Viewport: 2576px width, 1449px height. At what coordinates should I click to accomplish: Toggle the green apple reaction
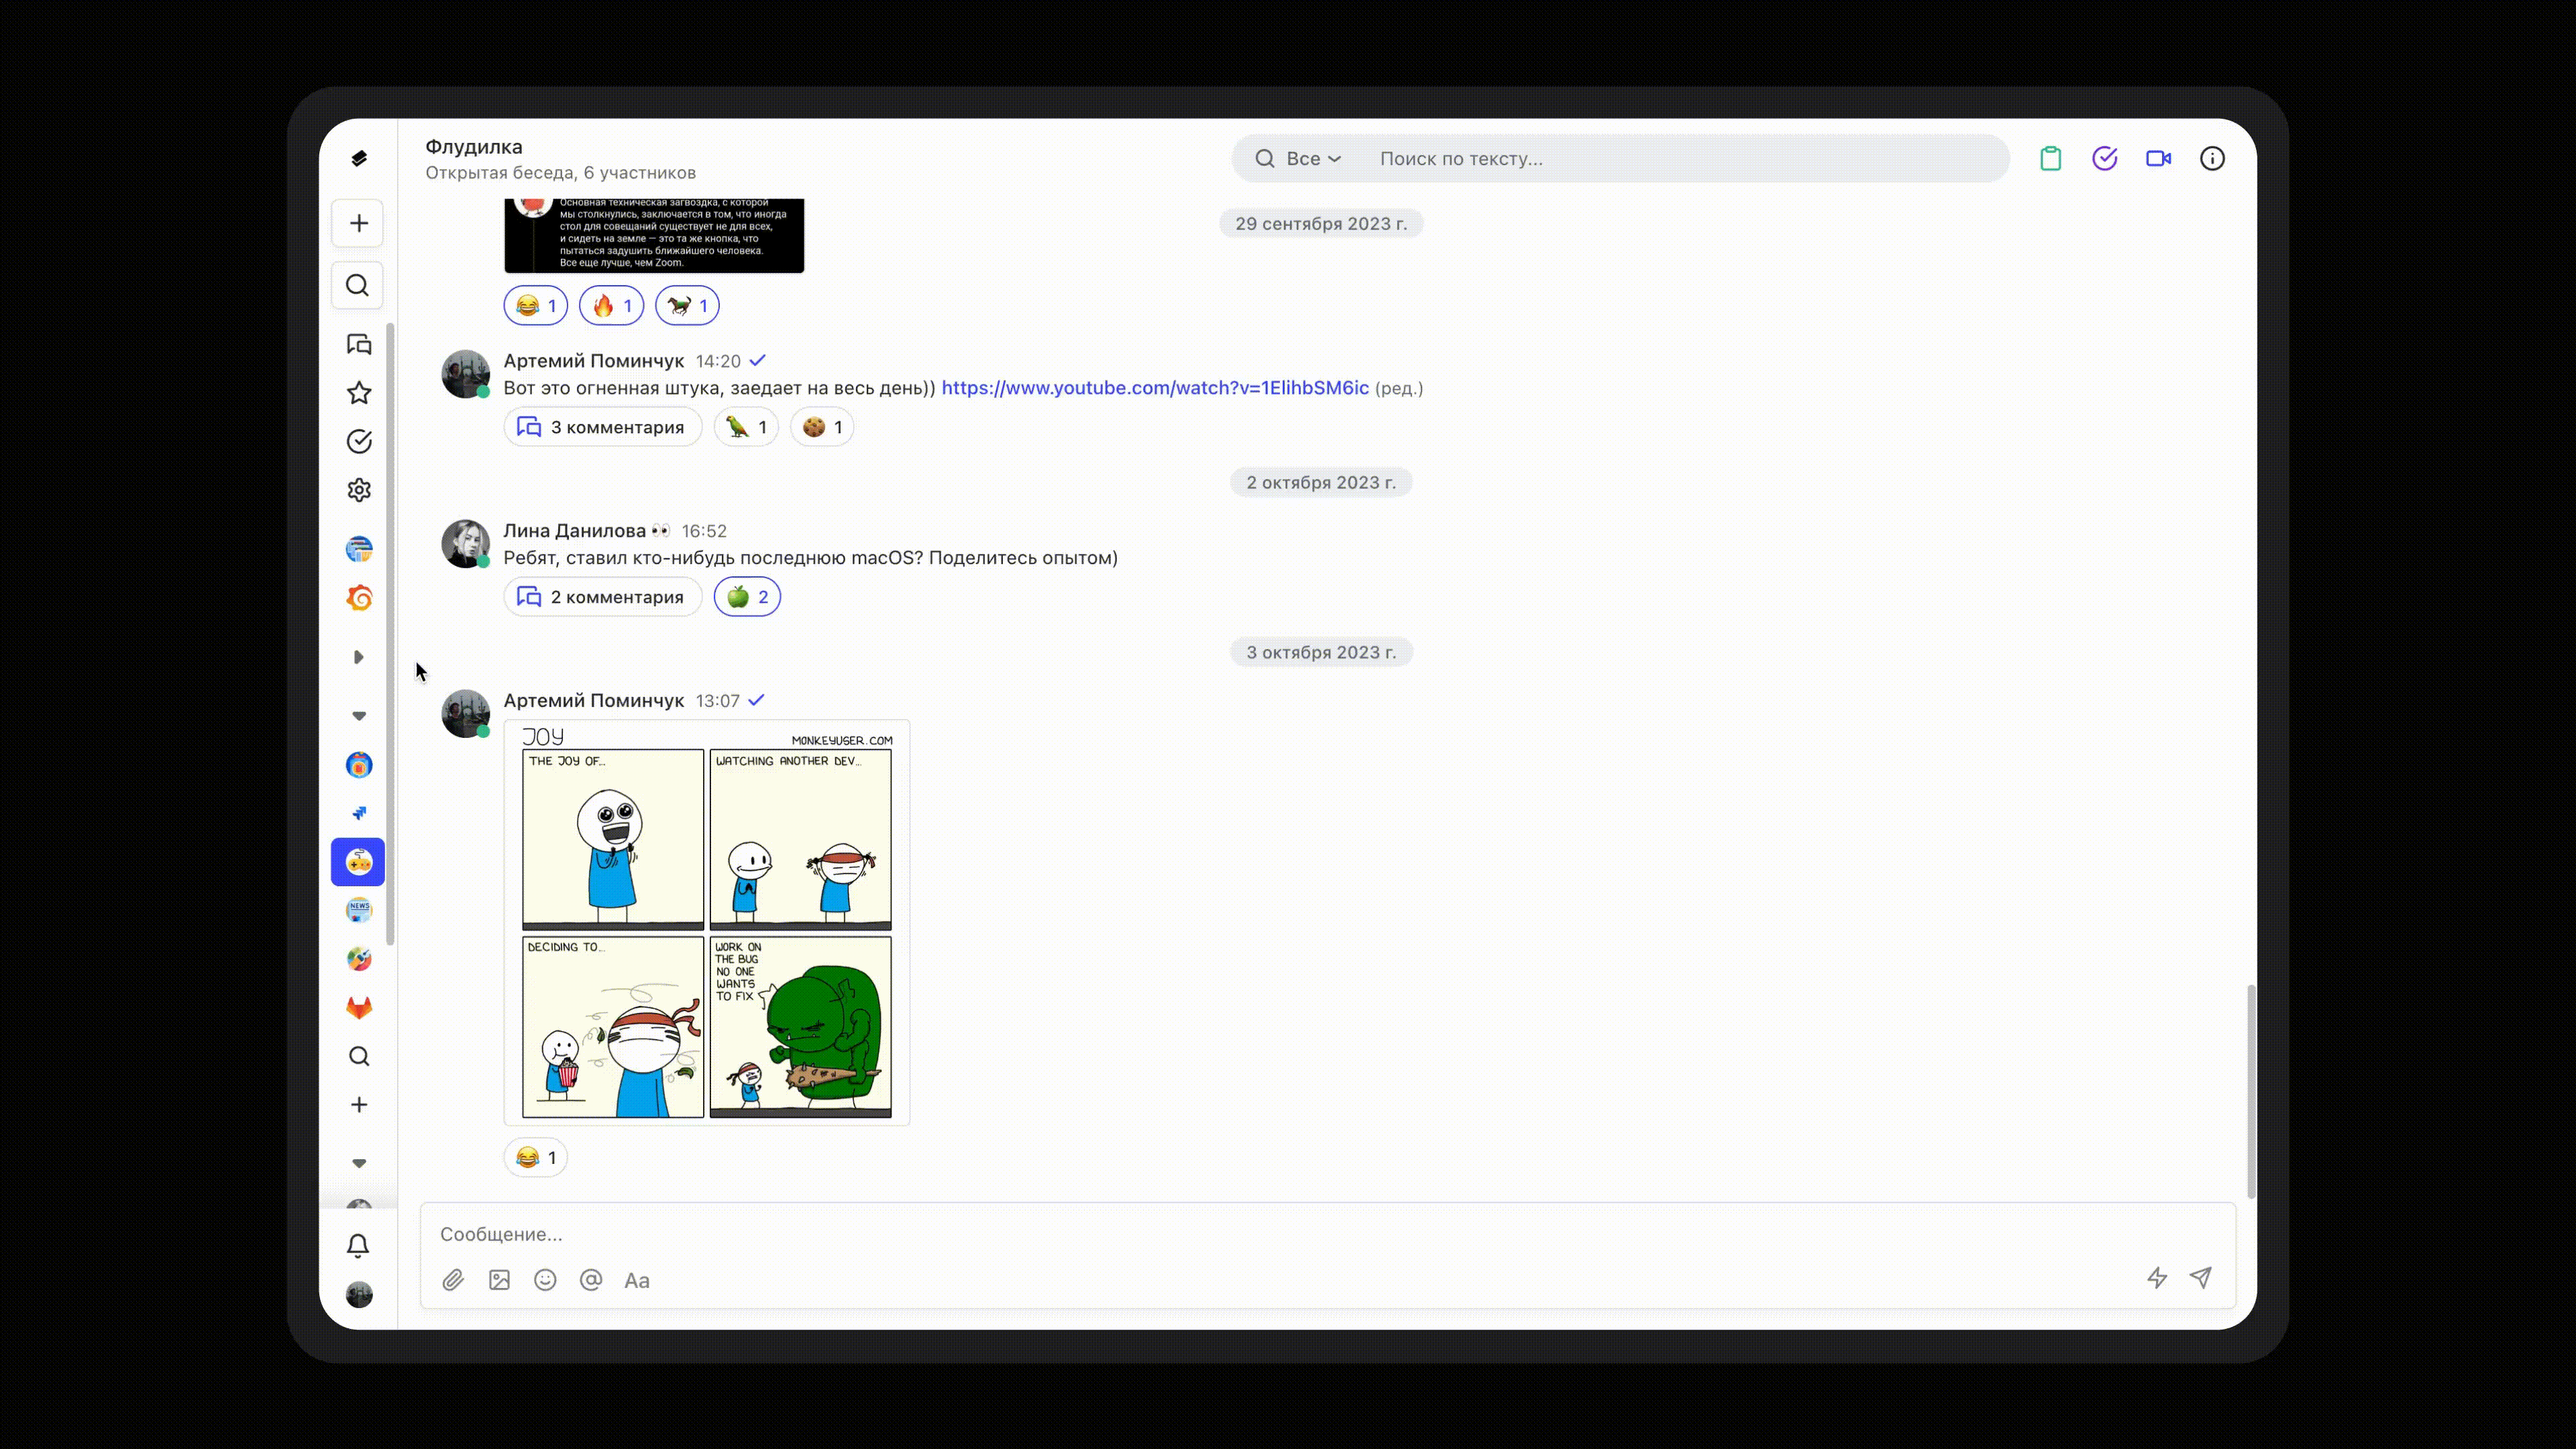[747, 597]
